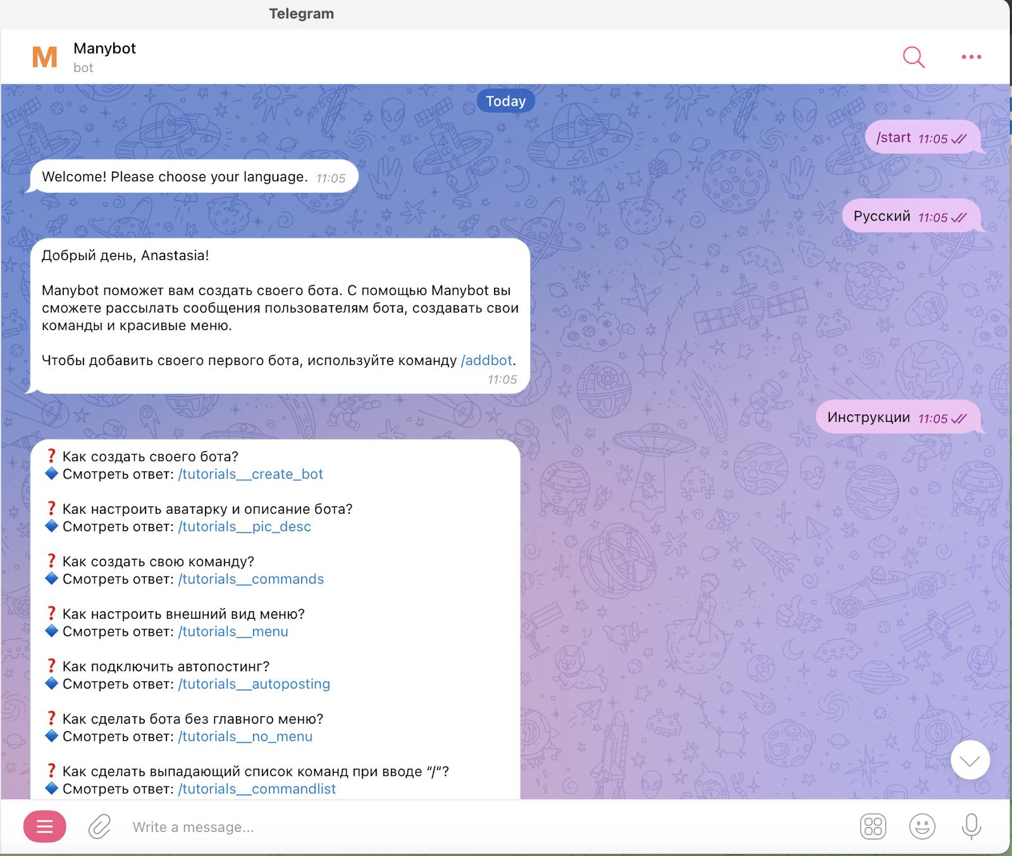
Task: Open the emoji smiley picker
Action: 922,826
